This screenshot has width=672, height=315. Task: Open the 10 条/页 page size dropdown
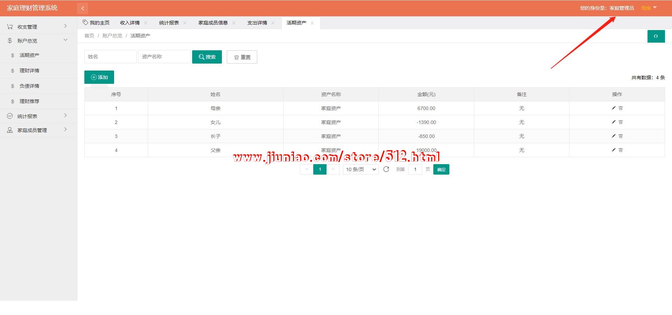click(x=360, y=169)
